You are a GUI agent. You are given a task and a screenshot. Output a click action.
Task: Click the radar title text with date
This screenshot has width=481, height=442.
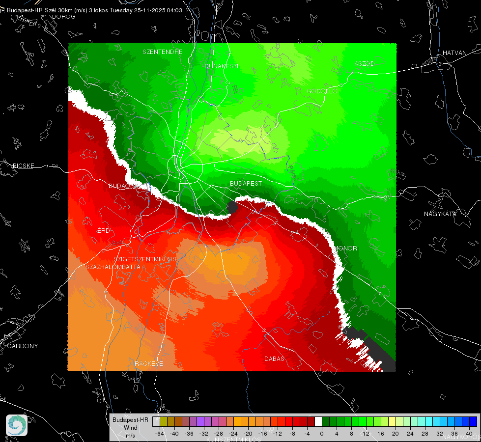click(x=94, y=10)
